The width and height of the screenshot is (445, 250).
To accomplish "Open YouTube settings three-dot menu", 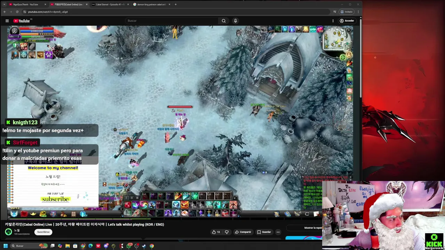I will tap(333, 21).
